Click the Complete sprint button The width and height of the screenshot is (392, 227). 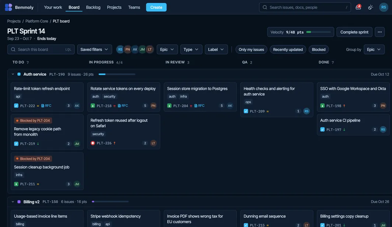click(354, 32)
